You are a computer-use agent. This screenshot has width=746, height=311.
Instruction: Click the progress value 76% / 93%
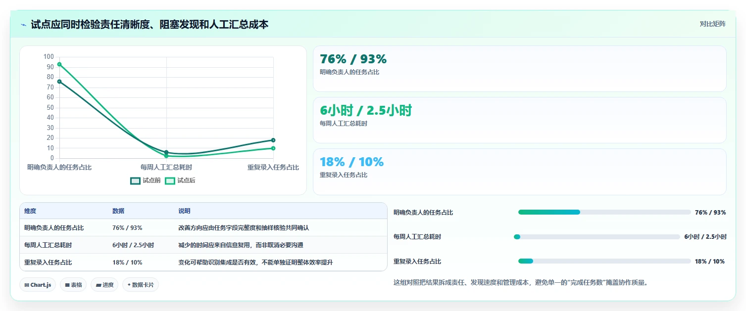click(710, 213)
